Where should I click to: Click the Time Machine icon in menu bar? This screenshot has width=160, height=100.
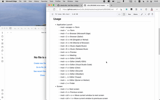click(x=135, y=1)
